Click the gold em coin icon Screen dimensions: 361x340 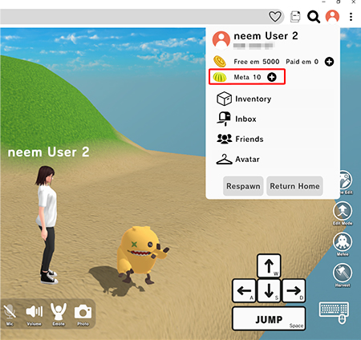[220, 62]
